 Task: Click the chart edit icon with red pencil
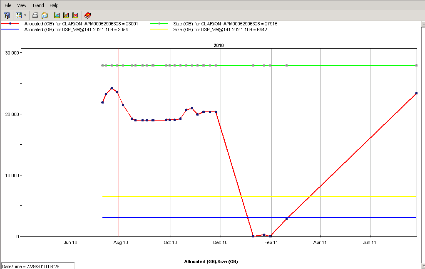[67, 15]
